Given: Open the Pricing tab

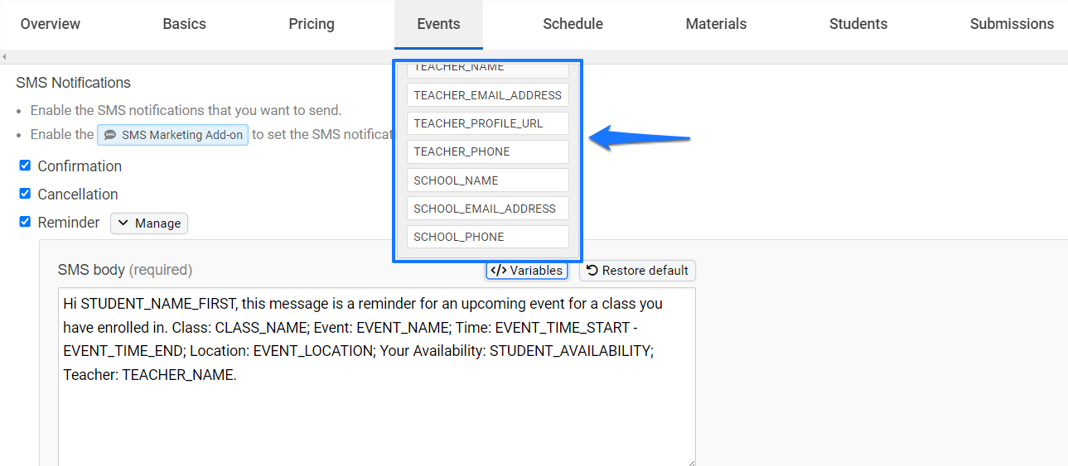Looking at the screenshot, I should click(312, 24).
